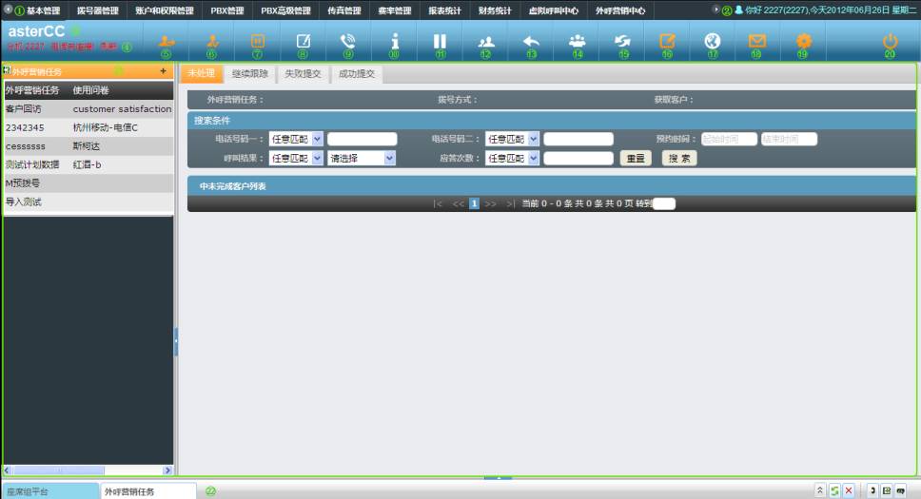The height and width of the screenshot is (499, 921).
Task: Click the orange power logout icon
Action: 890,42
